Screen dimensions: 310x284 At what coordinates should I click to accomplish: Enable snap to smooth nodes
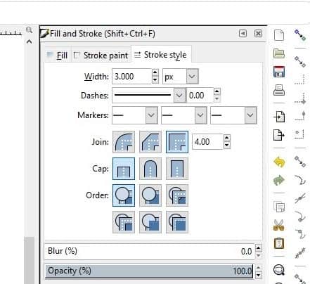point(300,234)
